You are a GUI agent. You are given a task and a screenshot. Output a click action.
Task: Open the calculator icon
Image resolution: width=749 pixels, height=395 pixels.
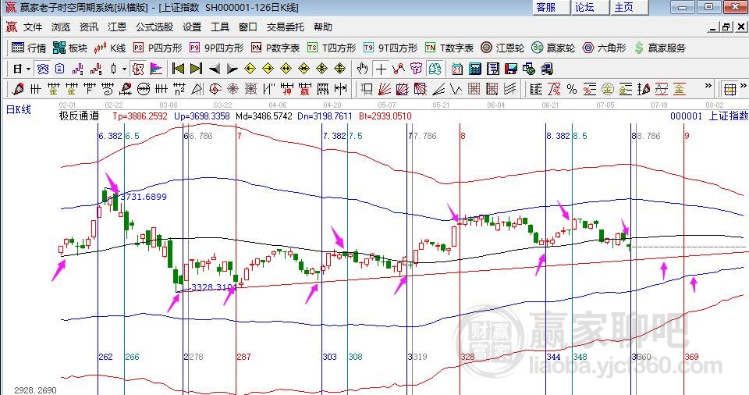pos(475,69)
